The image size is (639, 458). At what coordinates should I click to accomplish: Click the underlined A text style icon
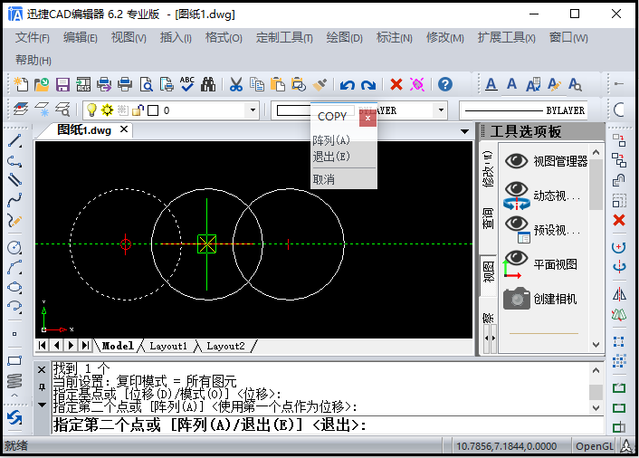pos(491,84)
